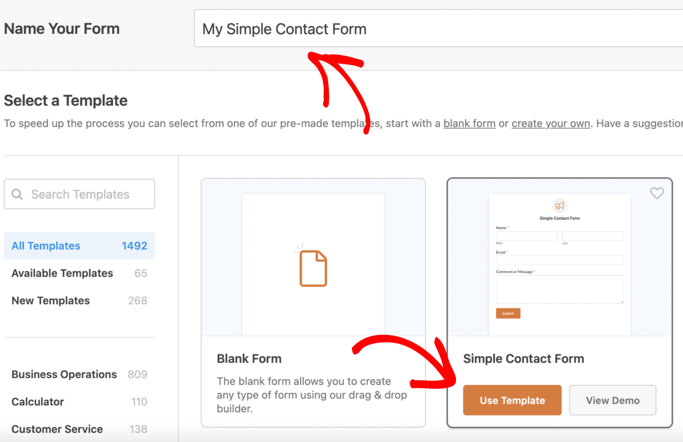Click the megaphone icon in template preview

559,206
